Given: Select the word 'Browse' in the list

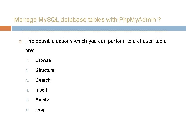Looking at the screenshot, I should pyautogui.click(x=43, y=60).
